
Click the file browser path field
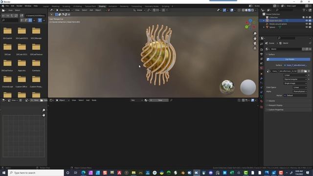click(36, 16)
